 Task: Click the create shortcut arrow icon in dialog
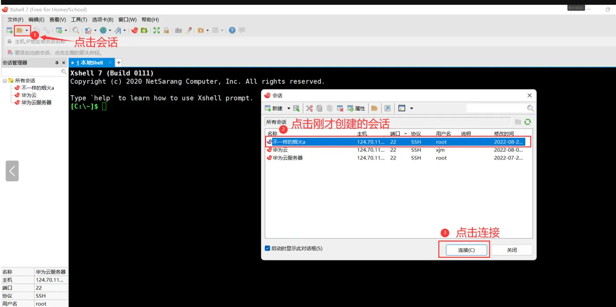pyautogui.click(x=387, y=108)
